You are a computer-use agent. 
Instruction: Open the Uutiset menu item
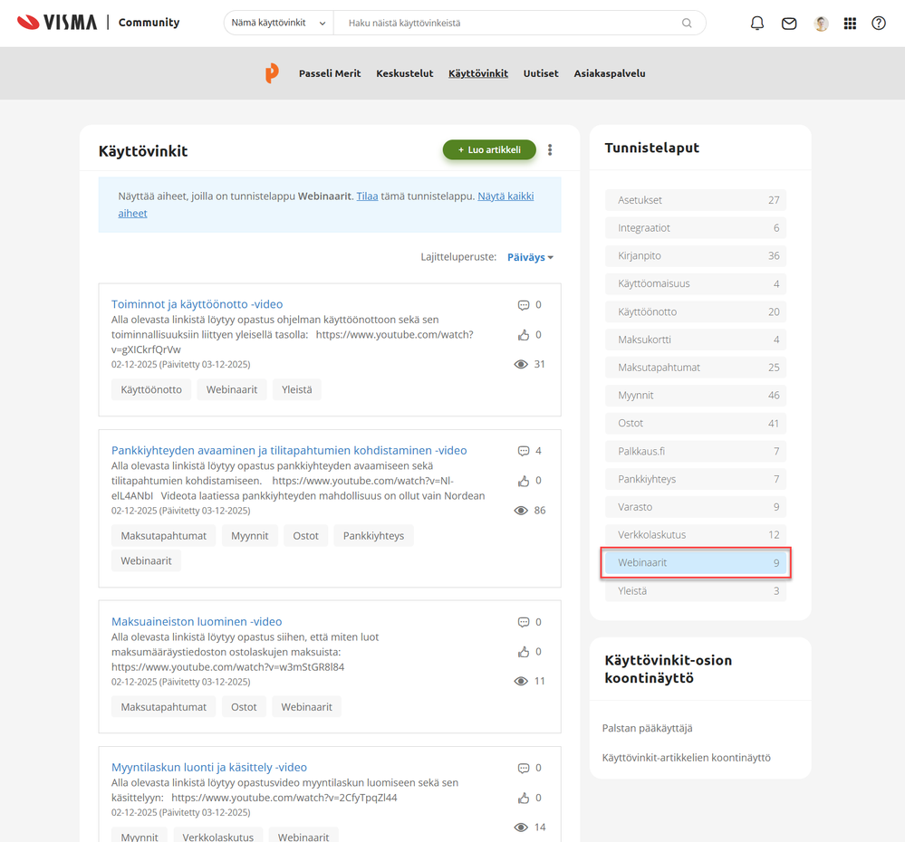(x=541, y=73)
